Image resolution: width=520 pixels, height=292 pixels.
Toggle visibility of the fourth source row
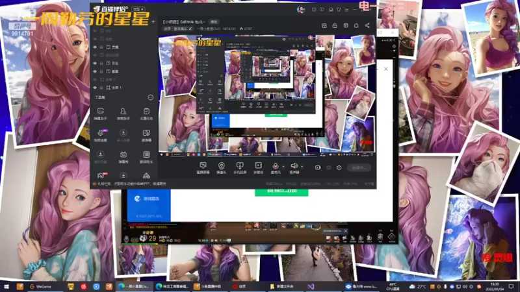[95, 55]
